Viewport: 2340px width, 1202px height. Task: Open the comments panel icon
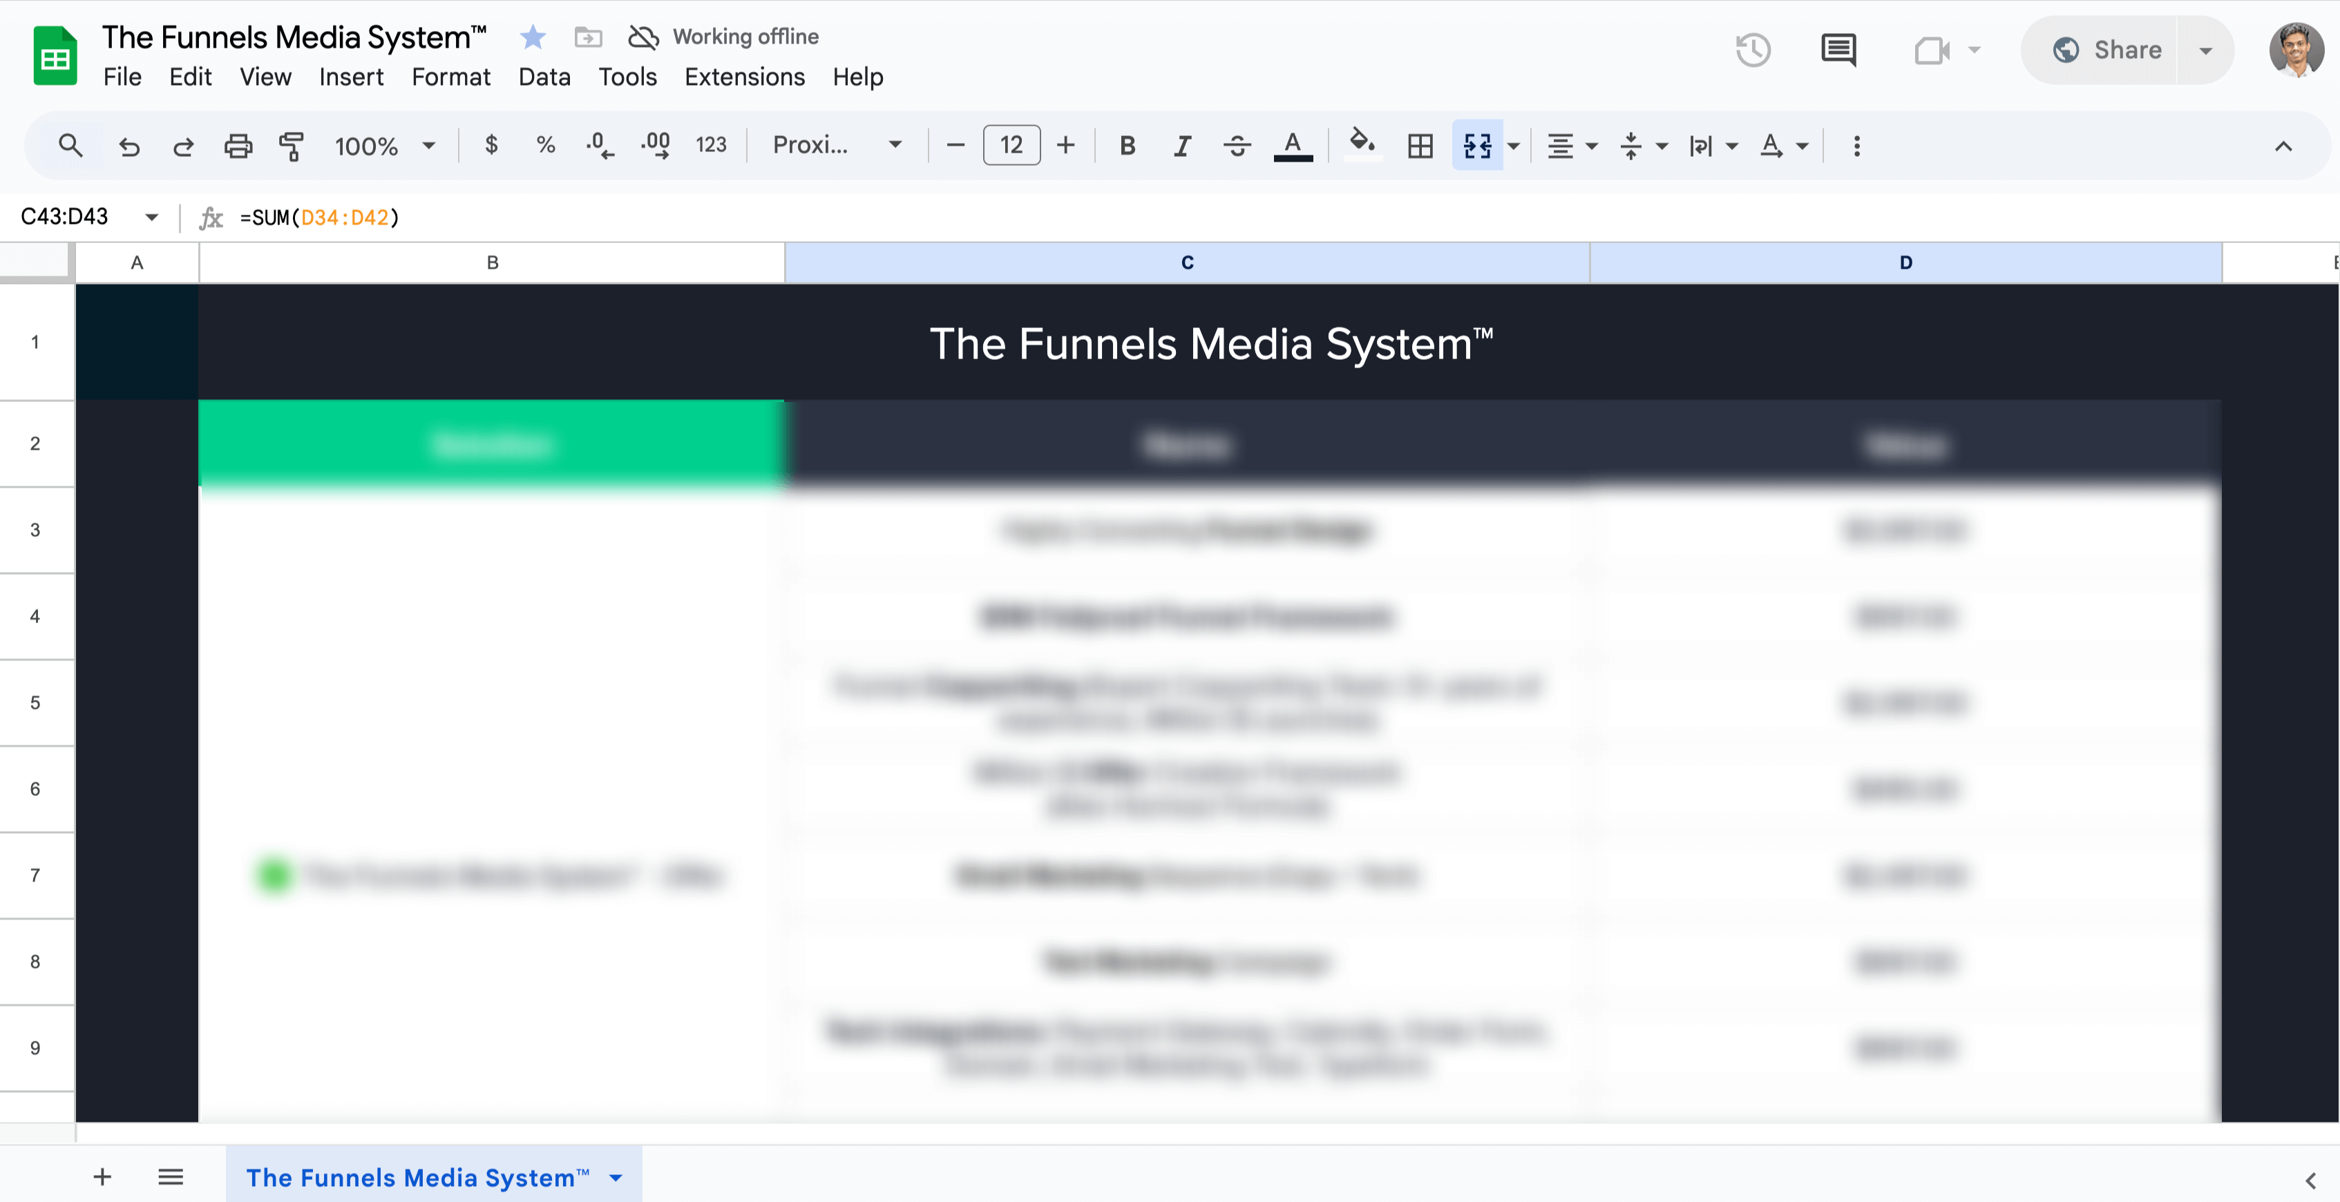click(1838, 50)
